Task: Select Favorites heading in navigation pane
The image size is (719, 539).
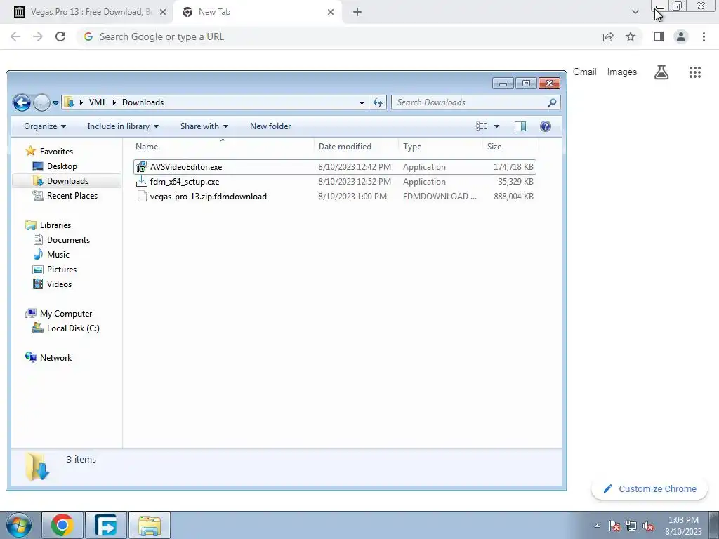Action: click(56, 152)
